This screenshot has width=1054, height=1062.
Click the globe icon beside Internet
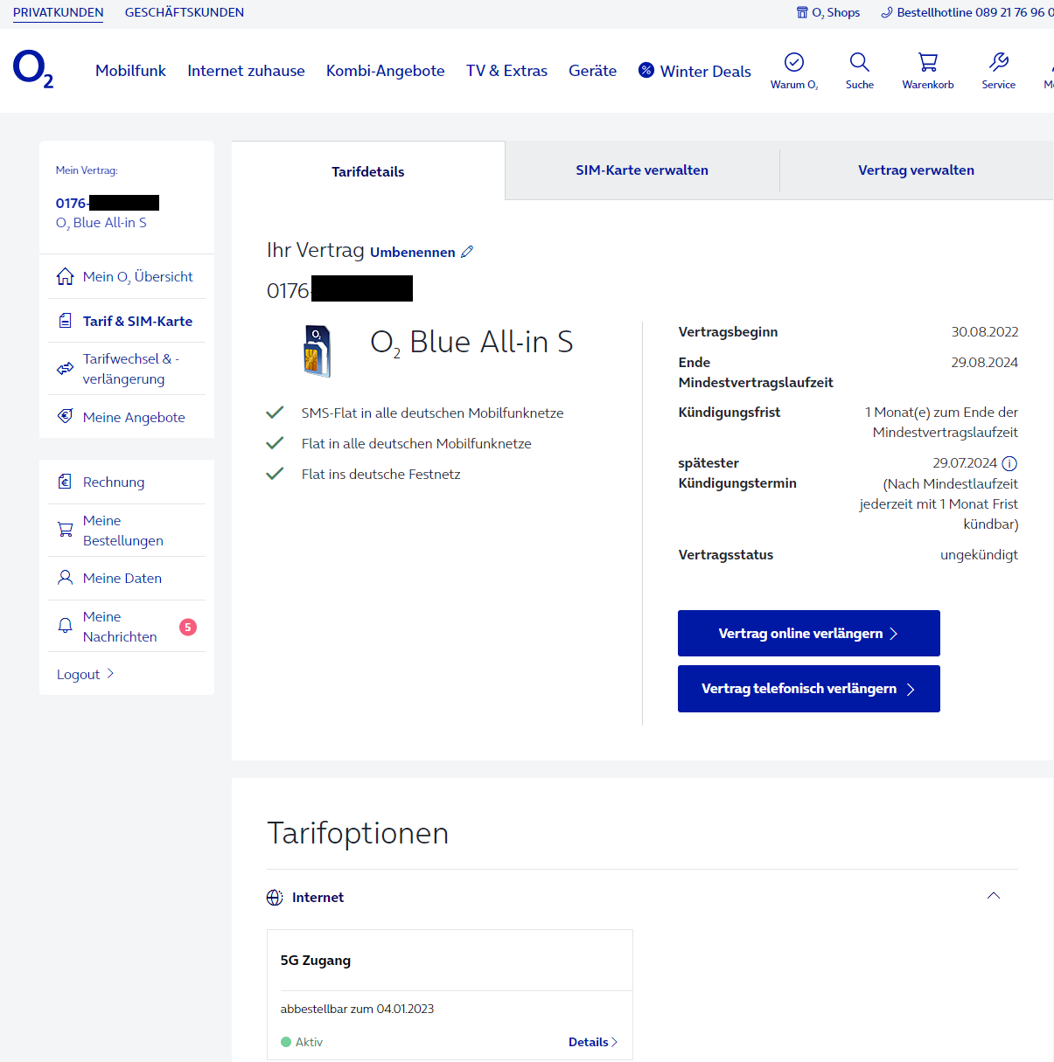pyautogui.click(x=275, y=898)
